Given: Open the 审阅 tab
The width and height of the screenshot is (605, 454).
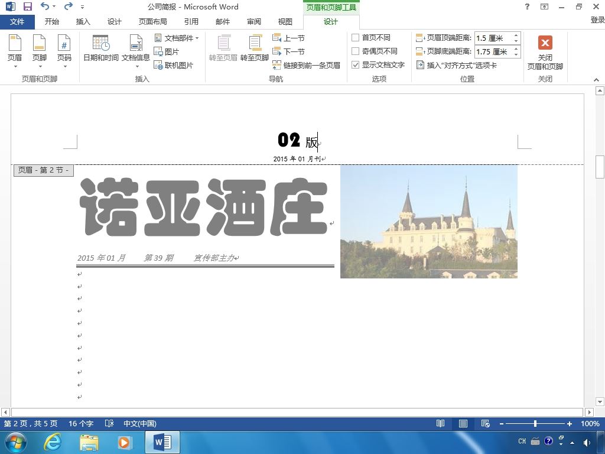Looking at the screenshot, I should click(254, 22).
